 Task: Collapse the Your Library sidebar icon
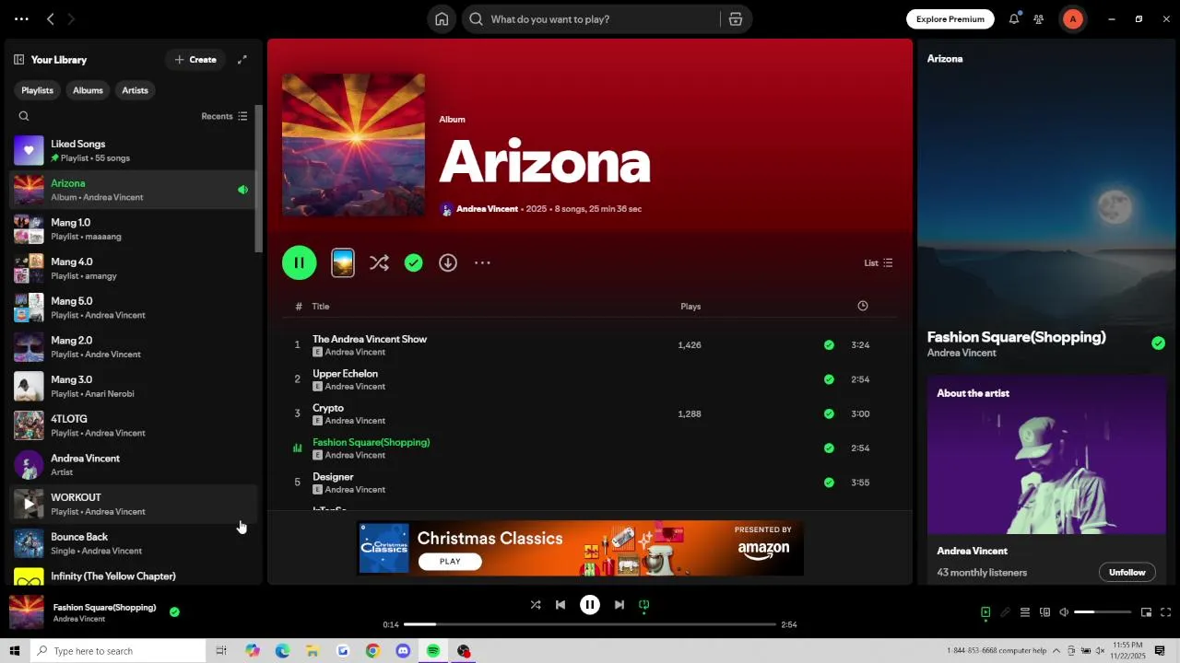coord(18,60)
